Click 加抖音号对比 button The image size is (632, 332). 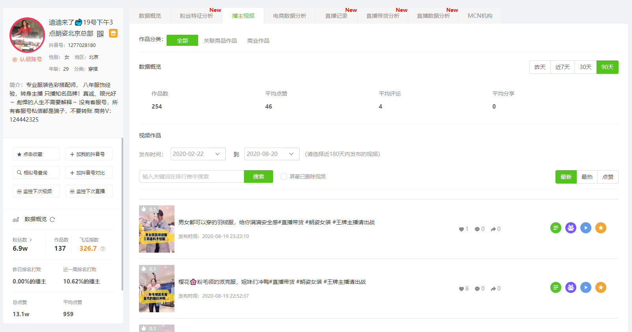[89, 173]
